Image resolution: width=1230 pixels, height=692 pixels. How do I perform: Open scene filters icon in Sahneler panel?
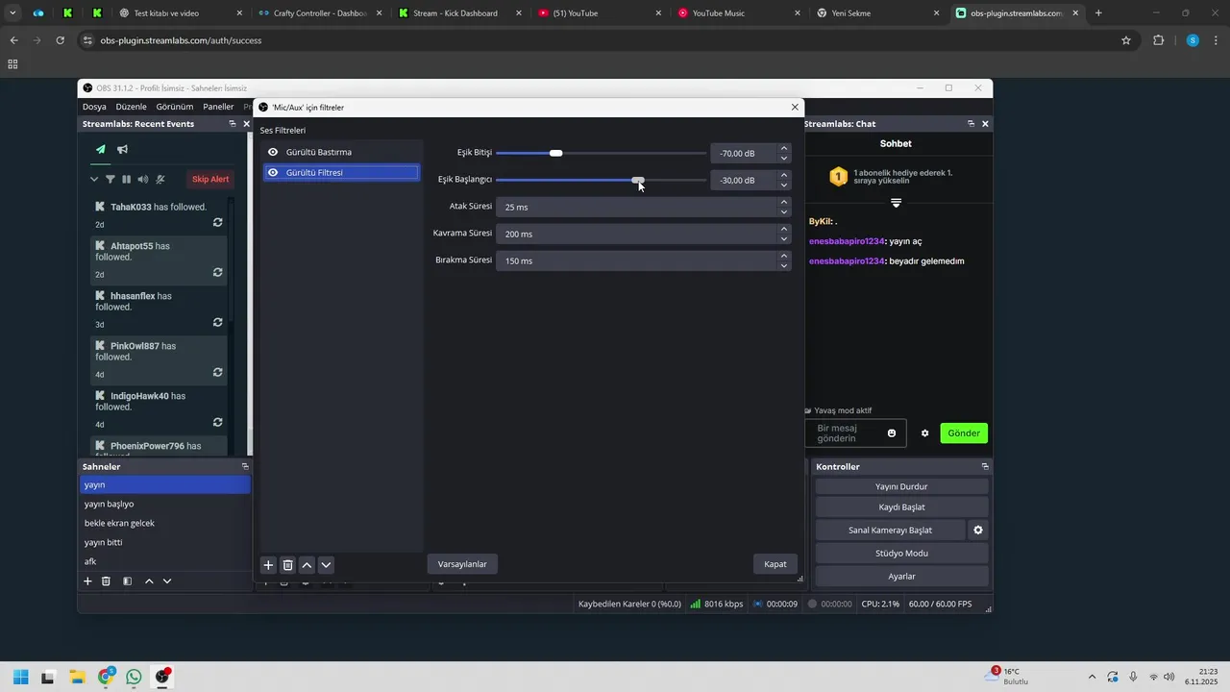coord(127,581)
